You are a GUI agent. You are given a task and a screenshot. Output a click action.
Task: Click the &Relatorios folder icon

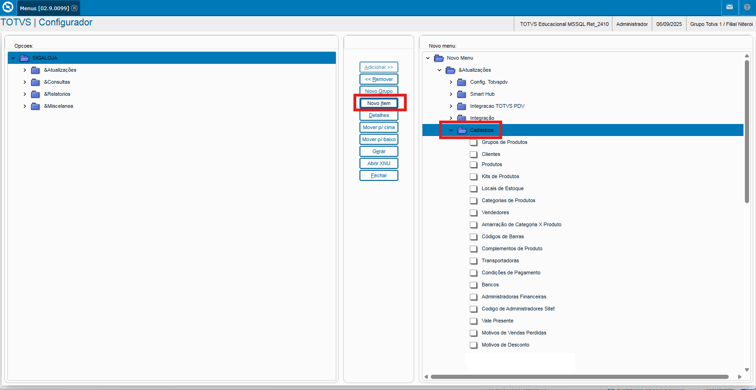coord(35,94)
